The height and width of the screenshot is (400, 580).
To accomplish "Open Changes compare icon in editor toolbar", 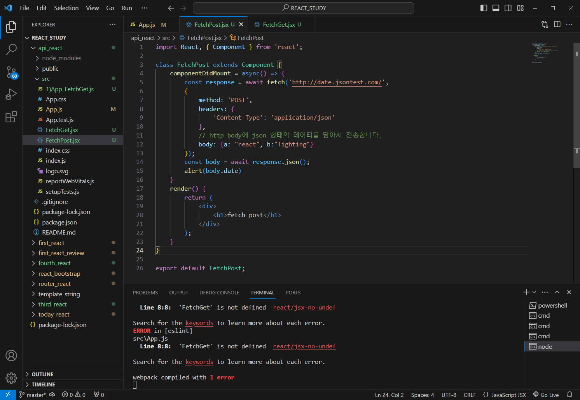I will pyautogui.click(x=545, y=24).
